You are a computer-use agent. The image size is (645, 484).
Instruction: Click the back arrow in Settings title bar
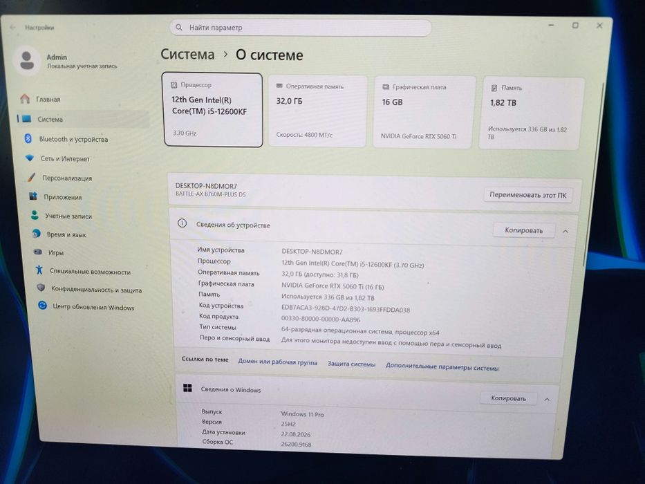coord(12,27)
